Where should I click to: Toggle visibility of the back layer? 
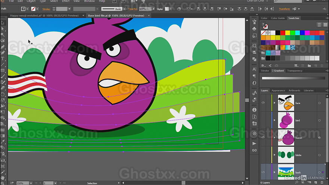263,172
